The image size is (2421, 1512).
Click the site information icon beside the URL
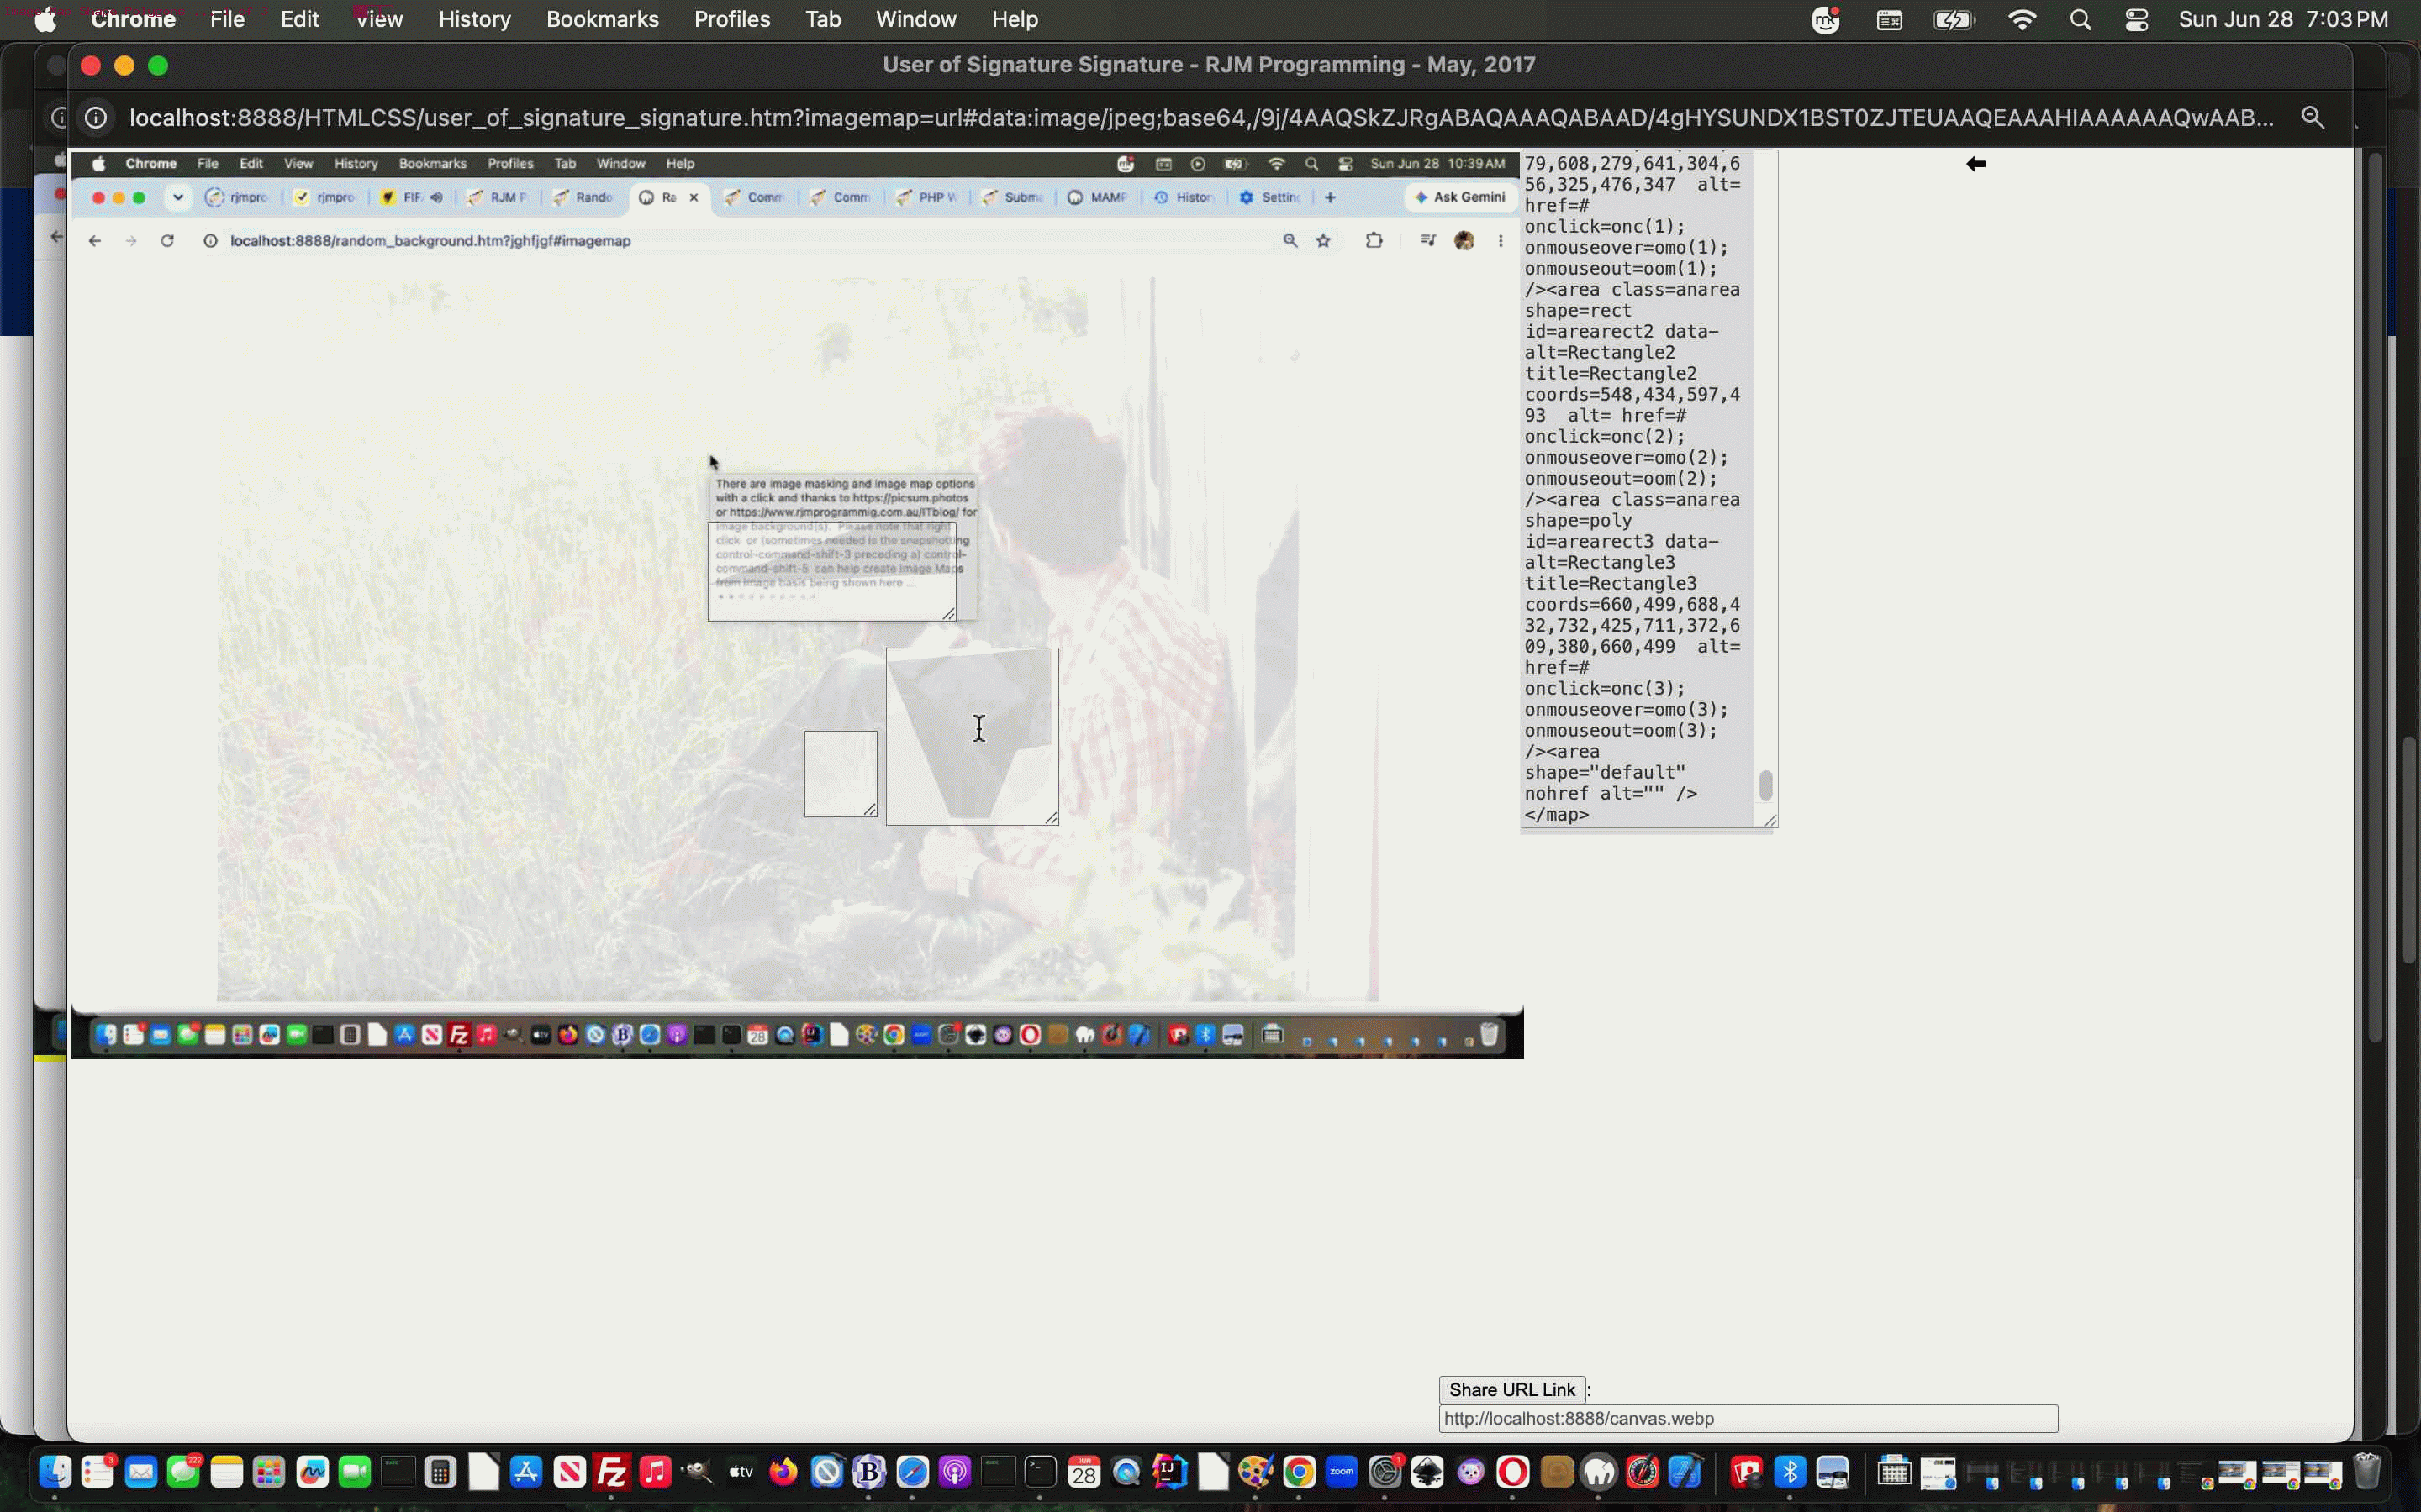pos(96,118)
